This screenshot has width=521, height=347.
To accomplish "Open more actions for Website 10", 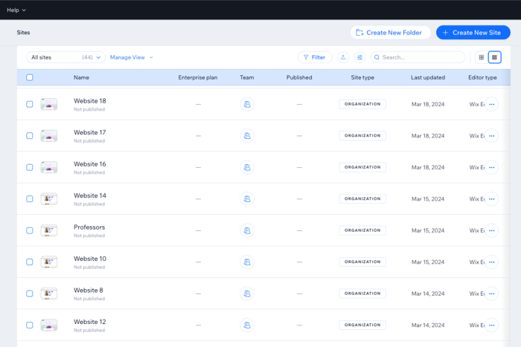I will pyautogui.click(x=492, y=262).
